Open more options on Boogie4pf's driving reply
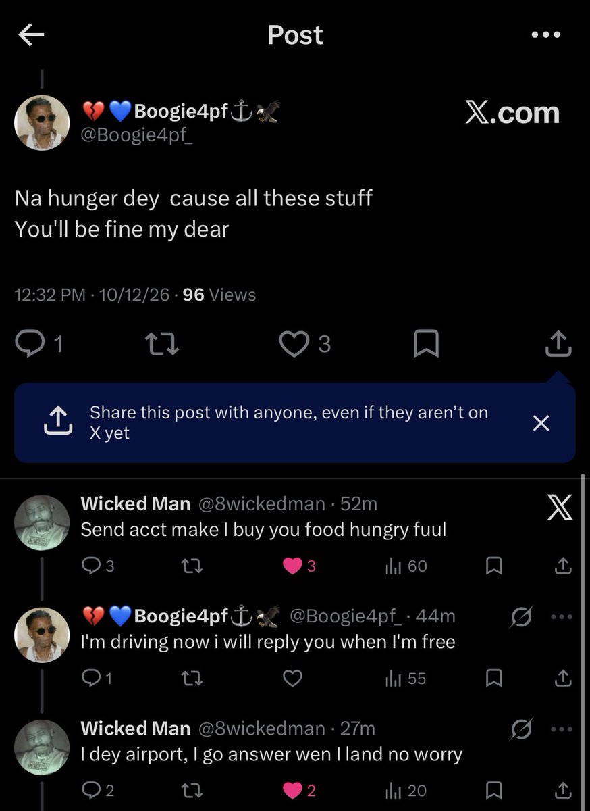This screenshot has width=590, height=811. (562, 616)
